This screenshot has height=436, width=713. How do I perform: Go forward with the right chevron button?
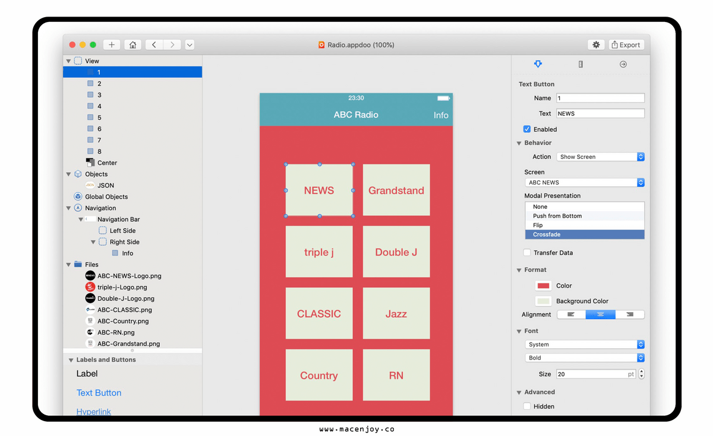(172, 44)
